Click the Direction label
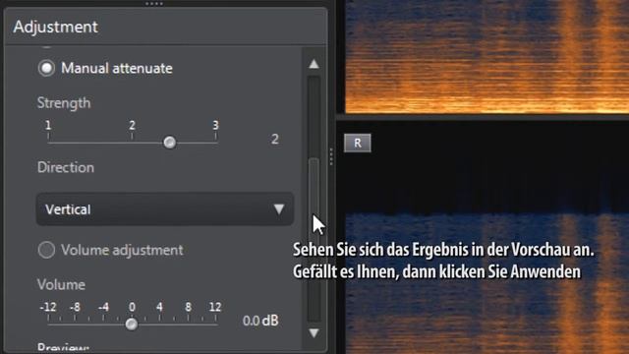 66,167
